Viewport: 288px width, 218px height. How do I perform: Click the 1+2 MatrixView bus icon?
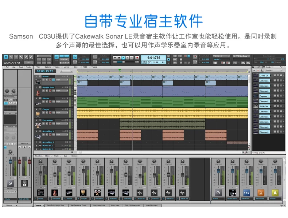tap(246, 193)
